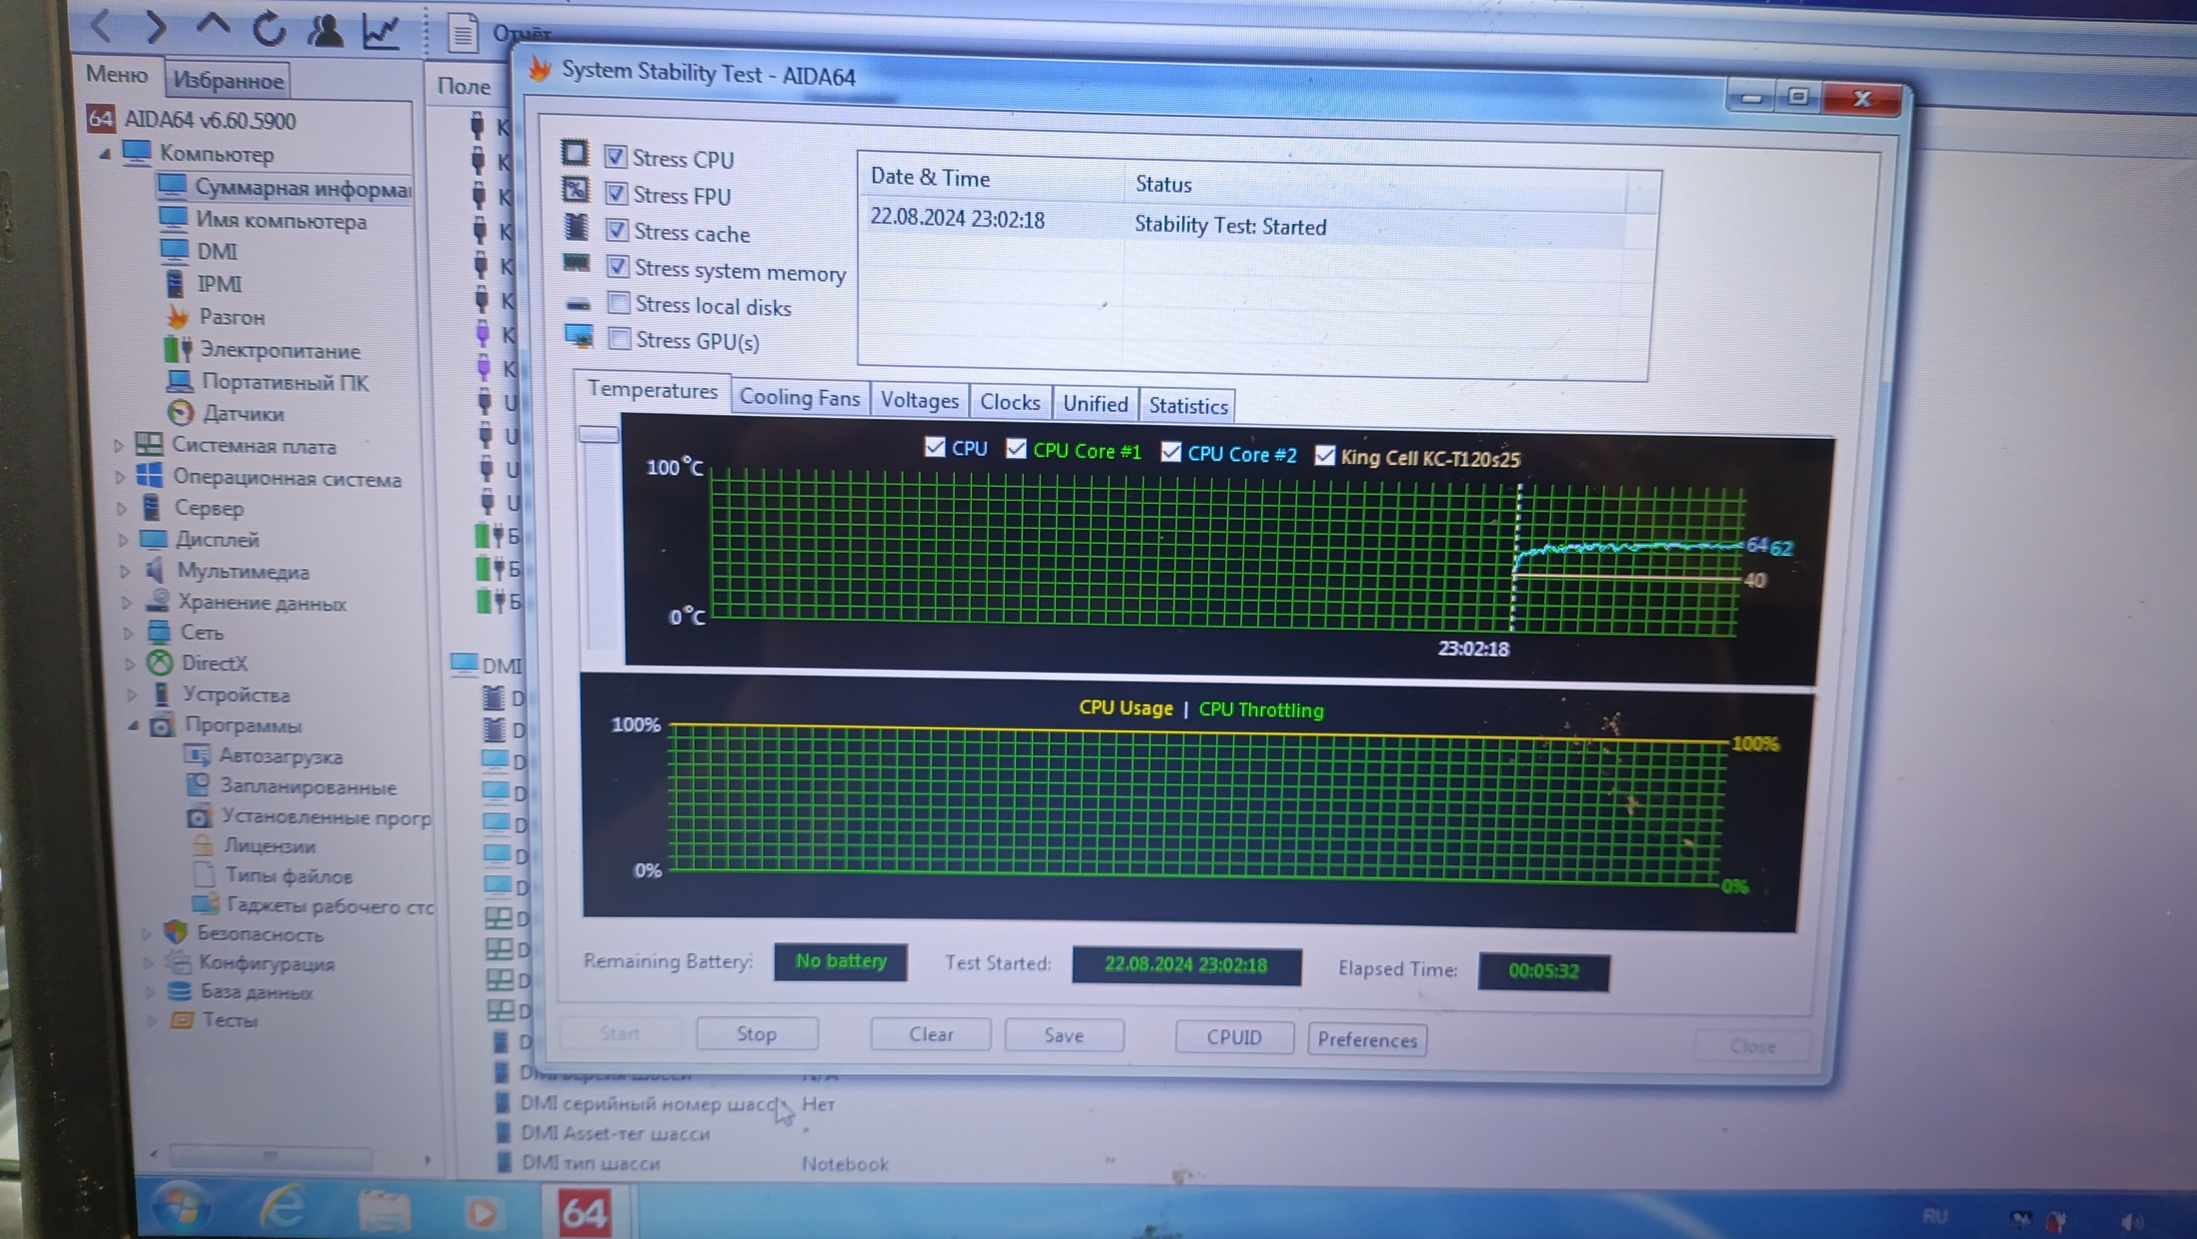2197x1239 pixels.
Task: Open the file explorer taskbar icon
Action: click(x=384, y=1211)
